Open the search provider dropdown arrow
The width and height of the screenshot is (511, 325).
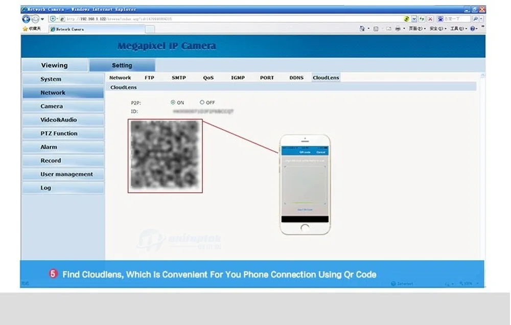pos(481,19)
